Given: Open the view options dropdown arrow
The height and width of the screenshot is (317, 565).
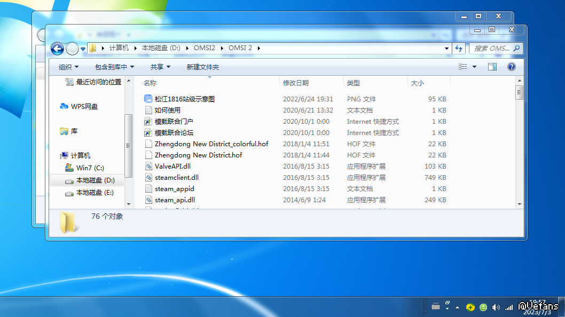Looking at the screenshot, I should coord(474,67).
